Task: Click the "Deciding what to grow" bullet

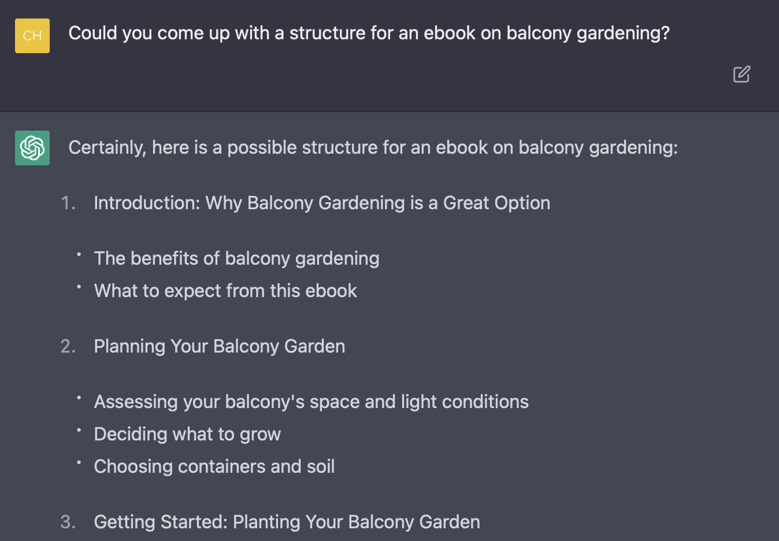Action: pyautogui.click(x=187, y=434)
